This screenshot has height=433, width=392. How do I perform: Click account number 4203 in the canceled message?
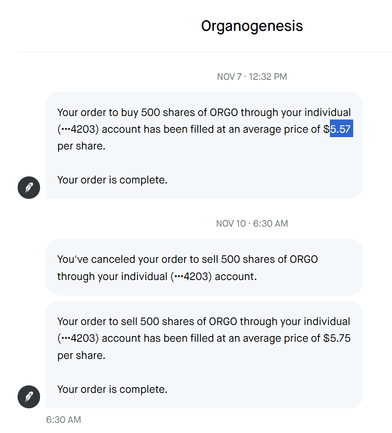[x=186, y=276]
